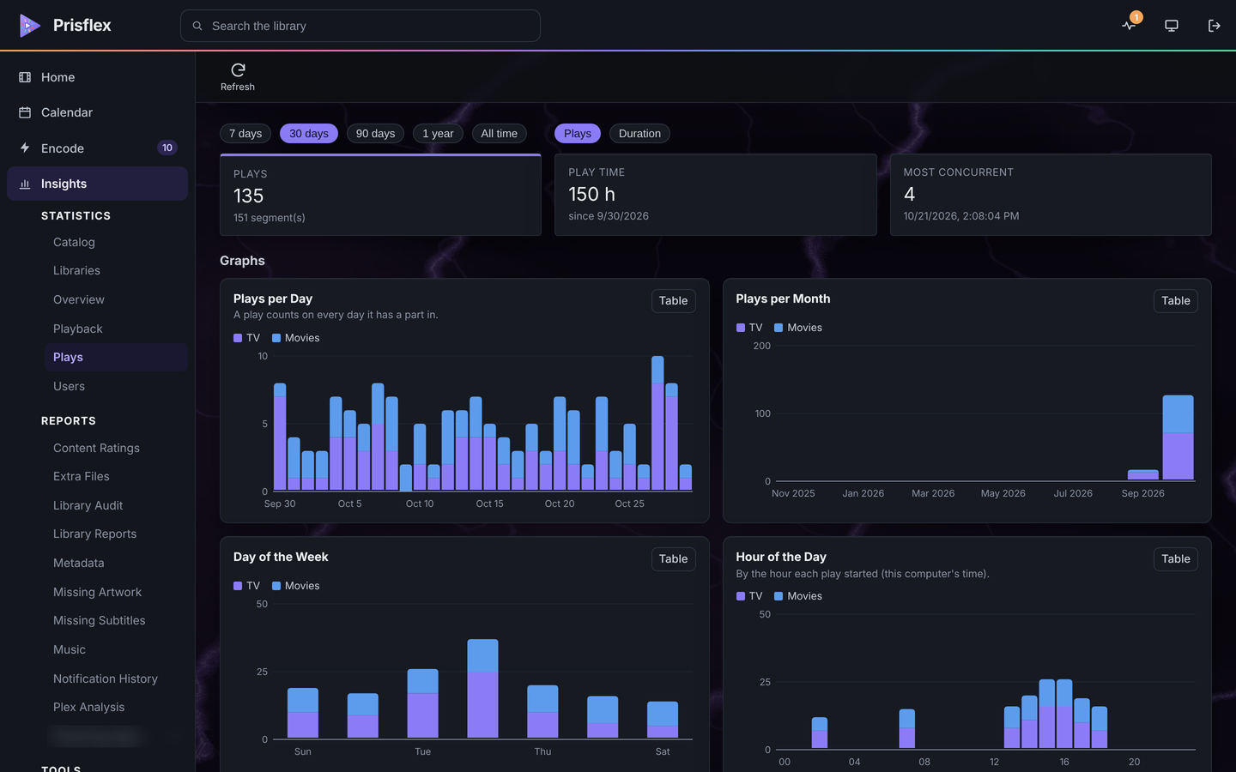
Task: Select the All time range
Action: coord(500,134)
